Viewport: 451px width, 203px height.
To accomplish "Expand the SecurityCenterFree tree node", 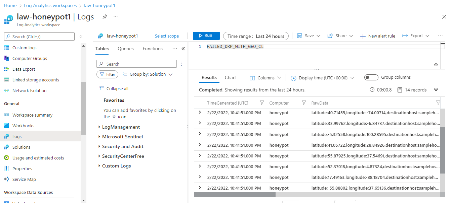I will (99, 156).
